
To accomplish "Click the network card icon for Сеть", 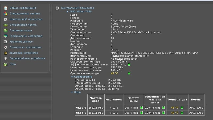I will (x=6, y=64).
